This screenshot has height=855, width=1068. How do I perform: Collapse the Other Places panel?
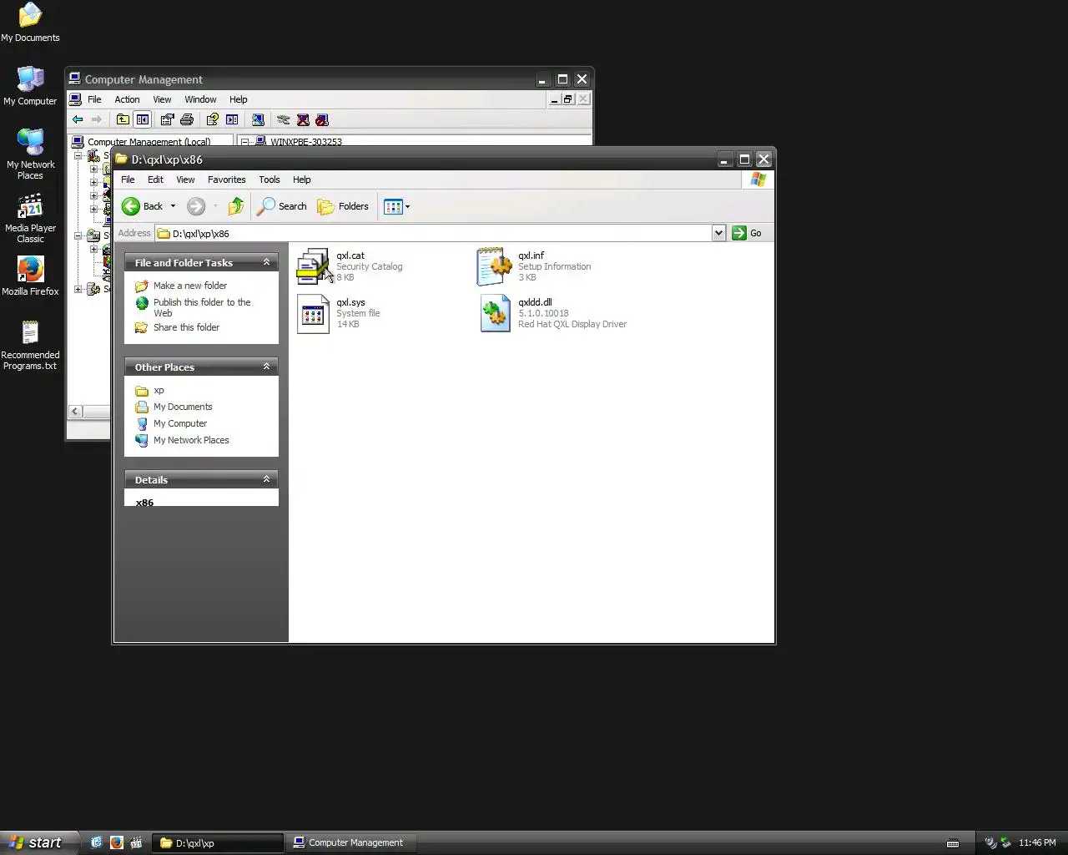(x=266, y=367)
